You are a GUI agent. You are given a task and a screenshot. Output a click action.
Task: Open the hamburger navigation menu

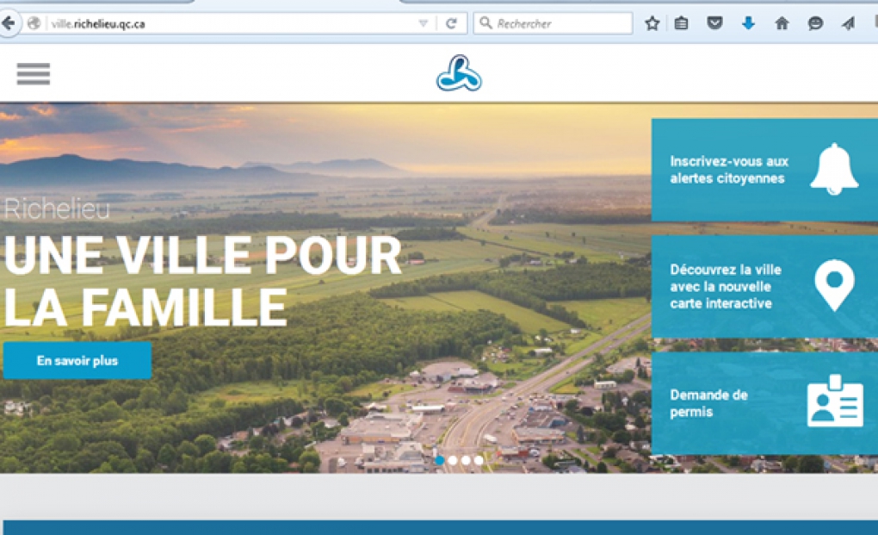33,74
